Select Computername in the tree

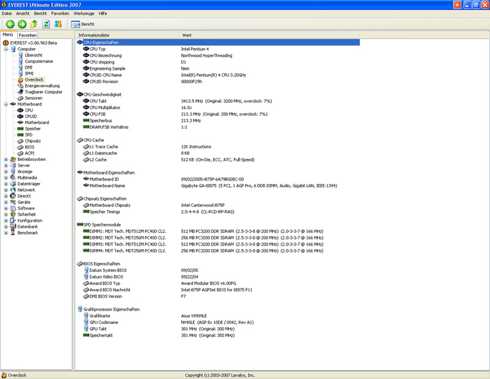(39, 61)
